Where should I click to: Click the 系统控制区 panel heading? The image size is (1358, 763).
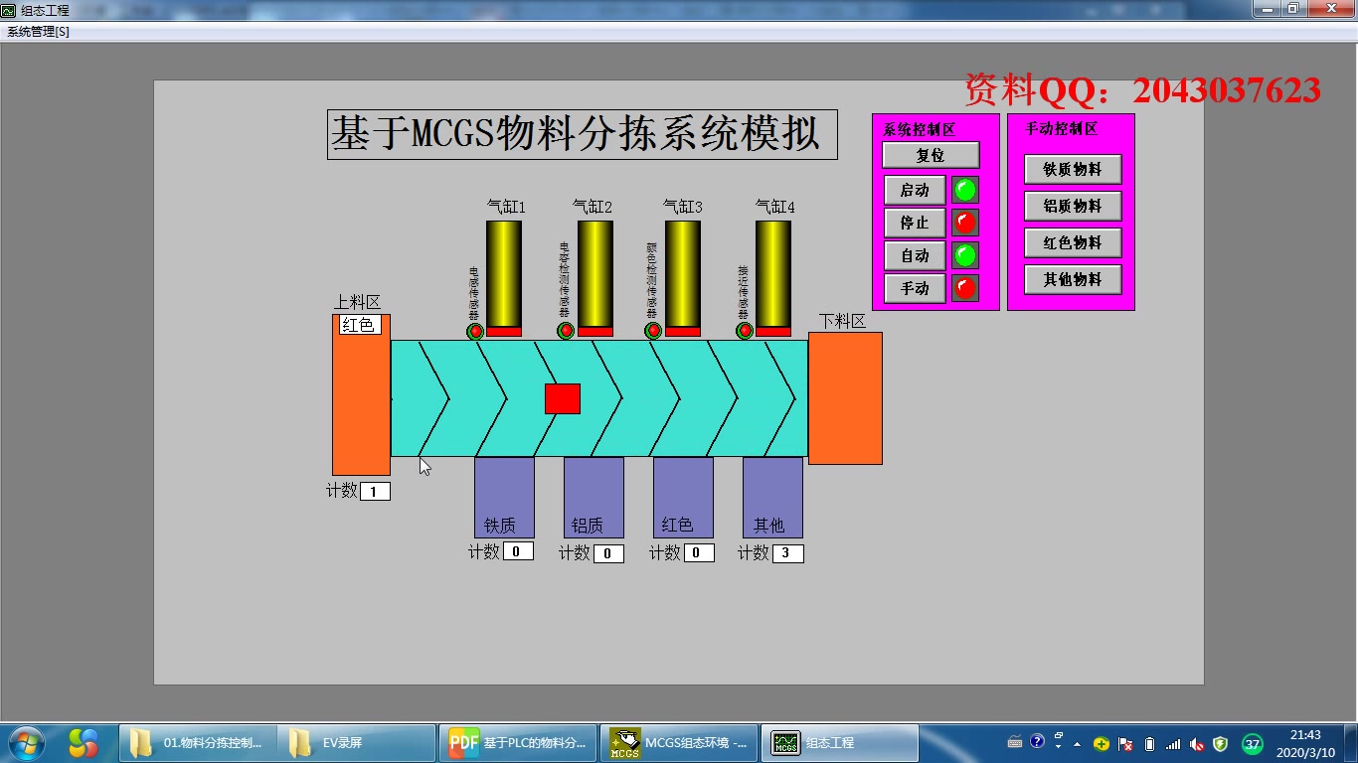coord(920,129)
